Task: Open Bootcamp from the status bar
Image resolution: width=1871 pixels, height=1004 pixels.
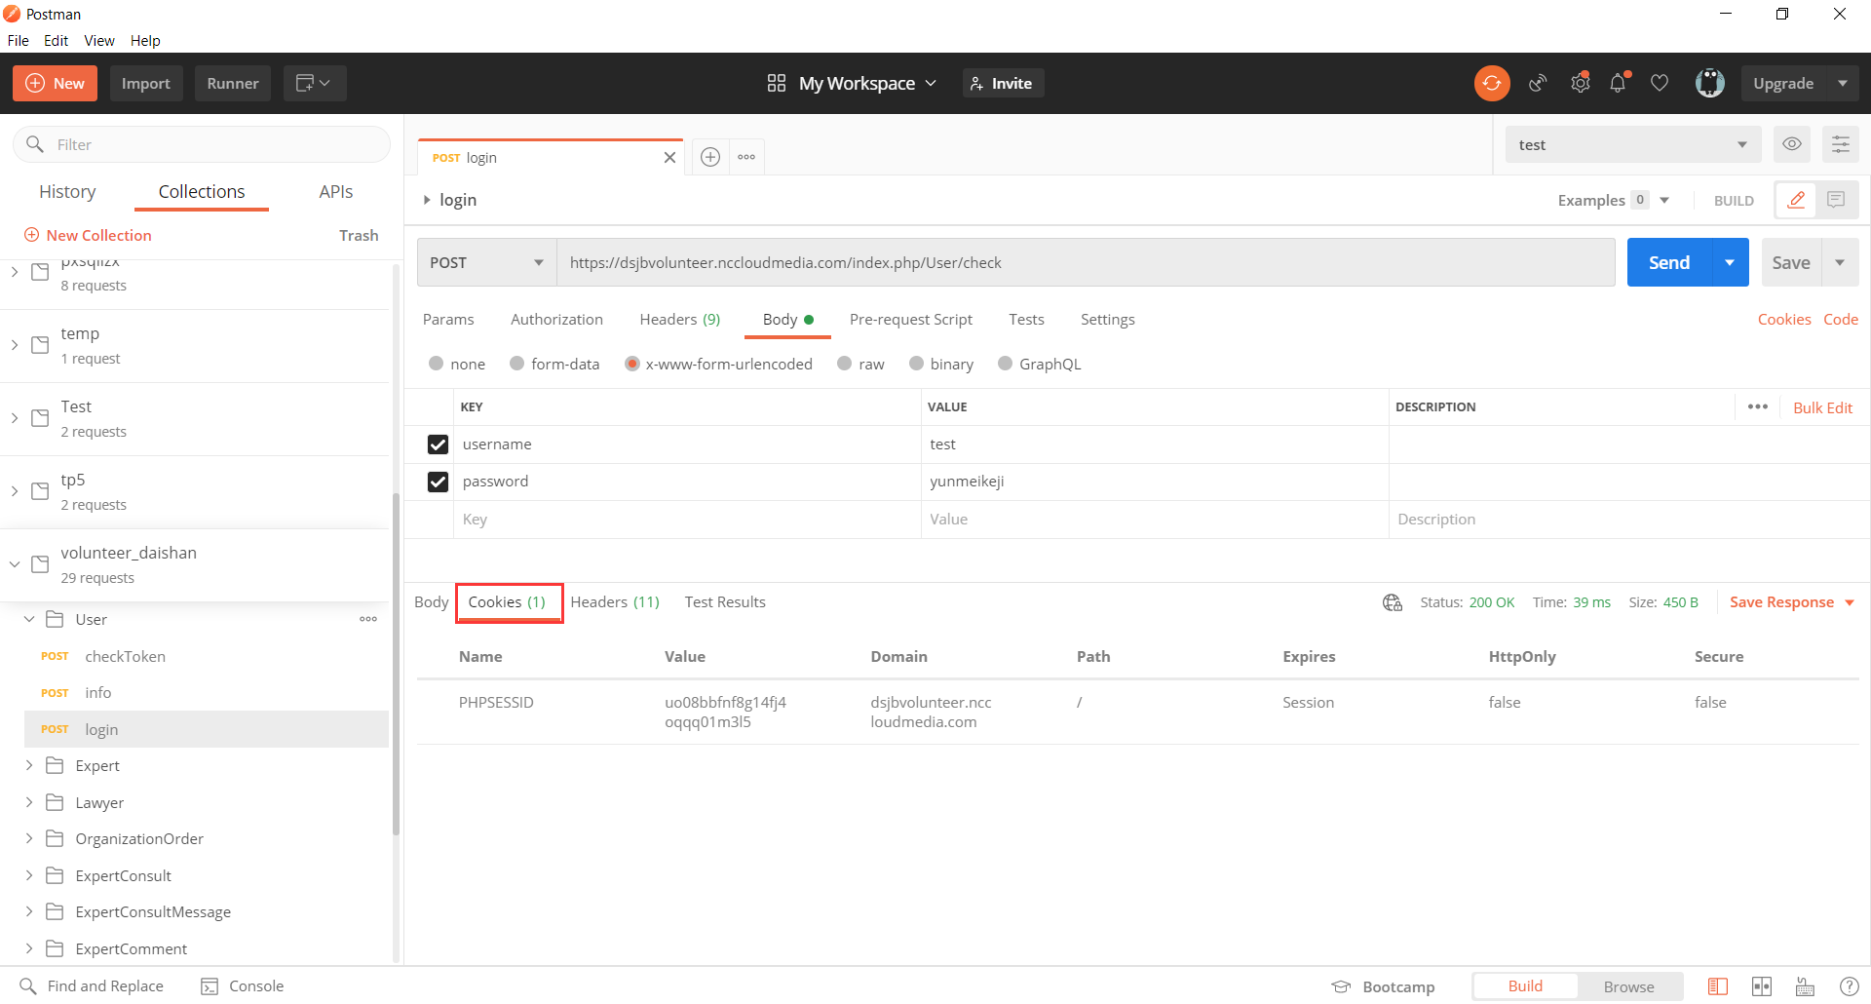Action: pos(1384,986)
